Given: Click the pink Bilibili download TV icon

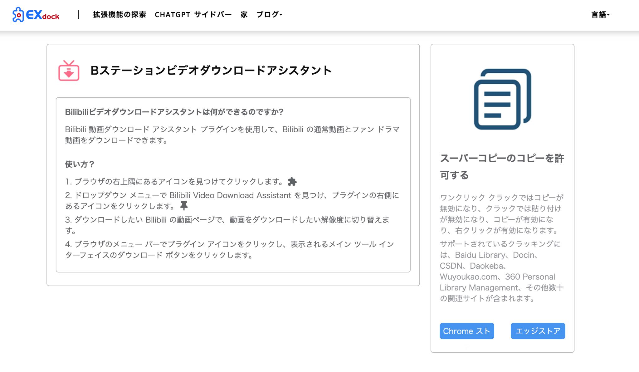Looking at the screenshot, I should coord(69,71).
